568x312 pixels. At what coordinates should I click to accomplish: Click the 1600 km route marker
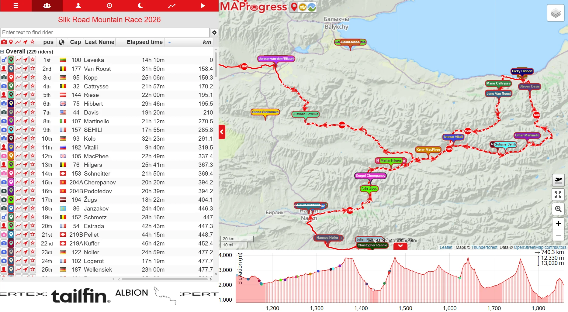pyautogui.click(x=342, y=125)
